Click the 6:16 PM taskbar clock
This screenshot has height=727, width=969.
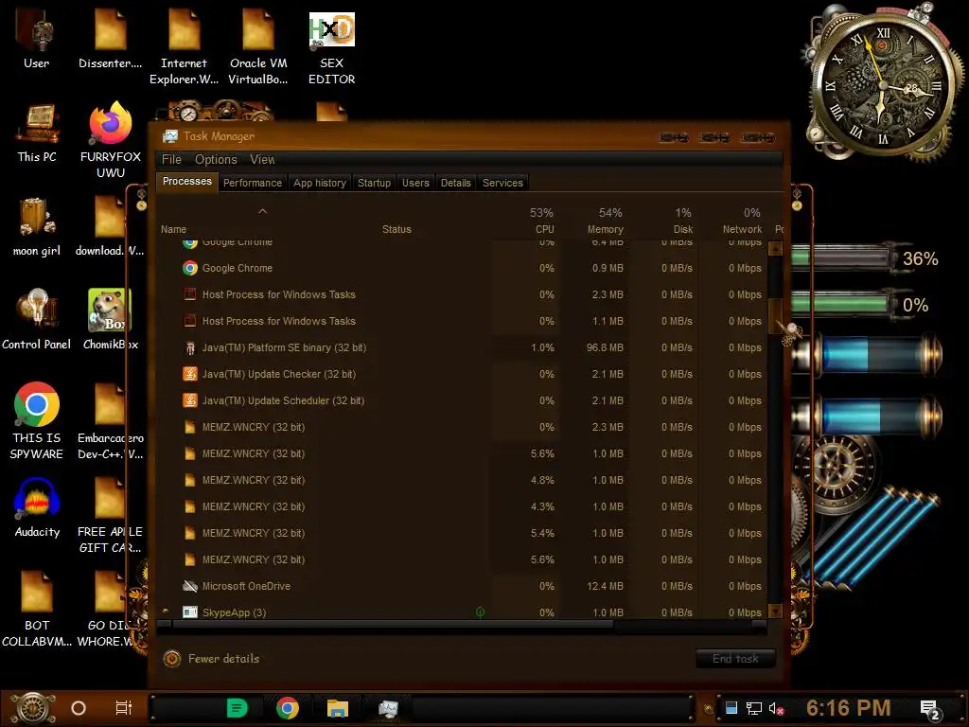pos(848,708)
